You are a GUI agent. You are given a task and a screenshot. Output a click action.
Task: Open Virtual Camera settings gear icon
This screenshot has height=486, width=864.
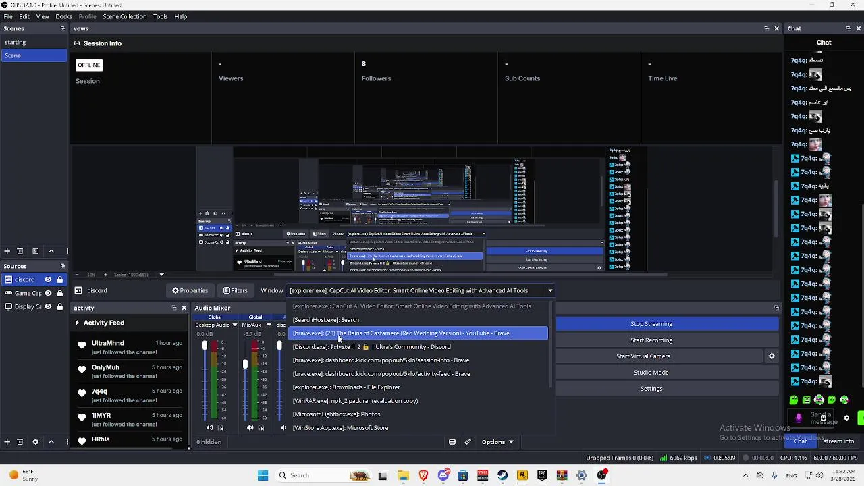(772, 356)
